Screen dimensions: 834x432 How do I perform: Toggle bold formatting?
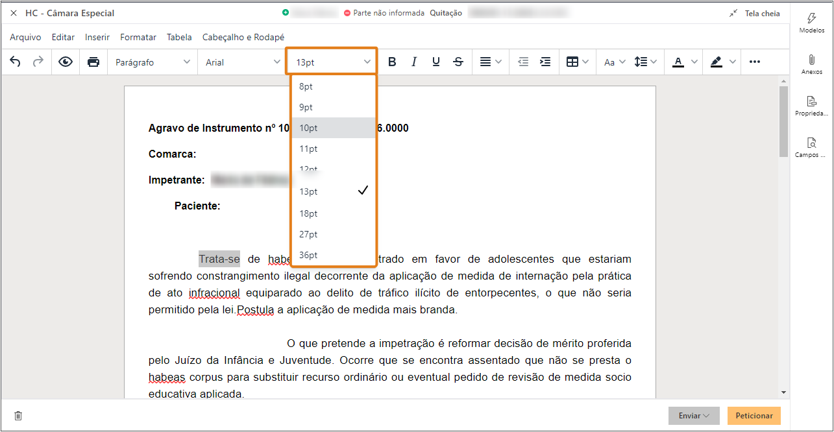click(x=392, y=62)
